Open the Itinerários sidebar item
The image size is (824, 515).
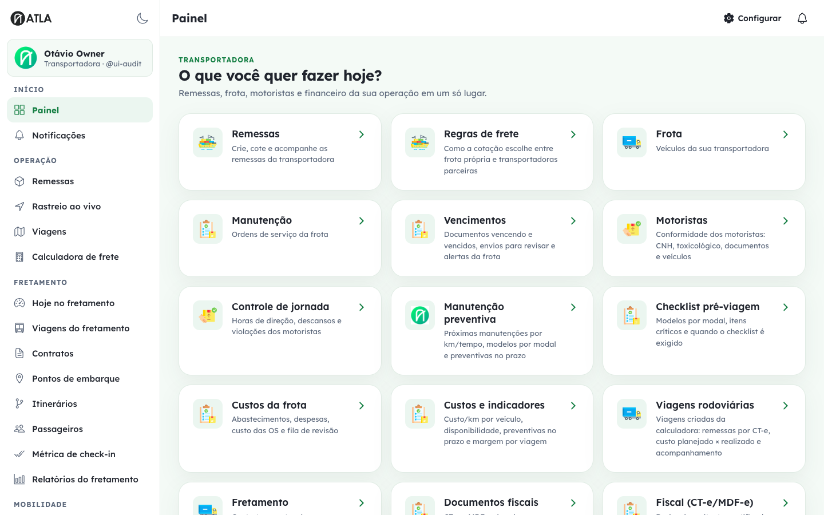[80, 404]
